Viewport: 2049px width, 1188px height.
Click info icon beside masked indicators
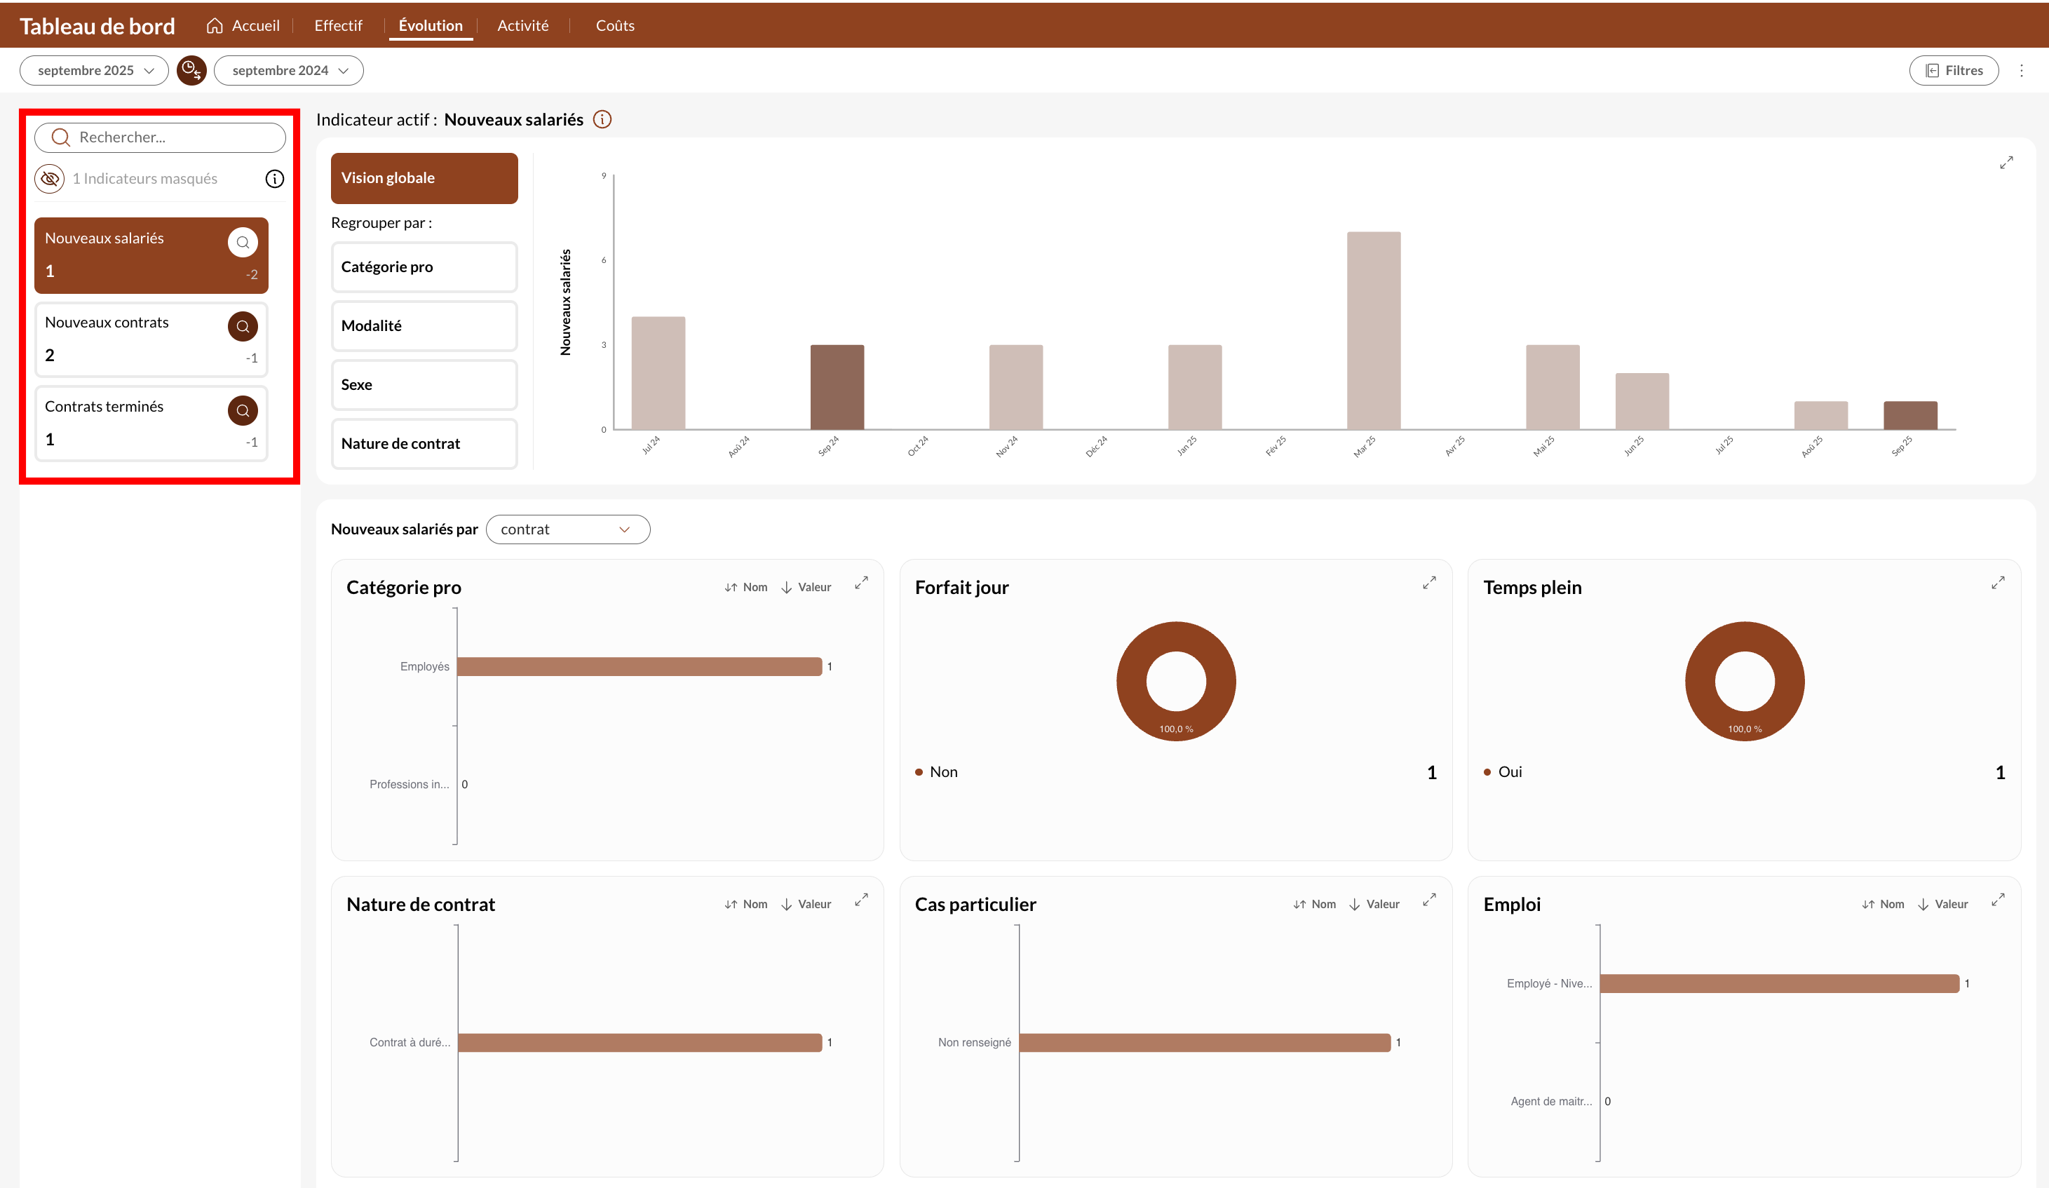275,179
